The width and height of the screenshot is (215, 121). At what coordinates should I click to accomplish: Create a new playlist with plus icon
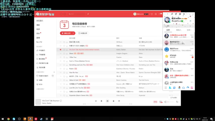coord(54,72)
